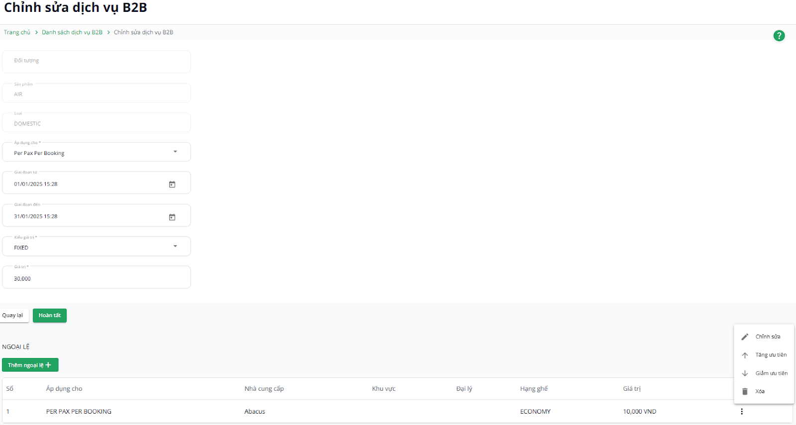
Task: Select Xóa from the context menu
Action: coord(760,392)
